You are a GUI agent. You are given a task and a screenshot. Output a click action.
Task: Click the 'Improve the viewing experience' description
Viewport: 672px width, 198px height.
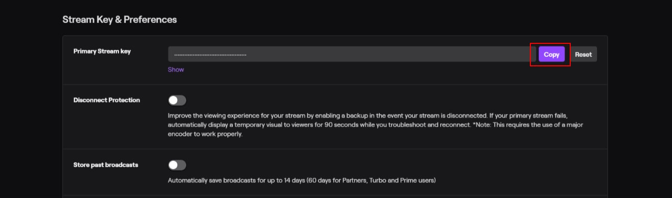(x=376, y=124)
